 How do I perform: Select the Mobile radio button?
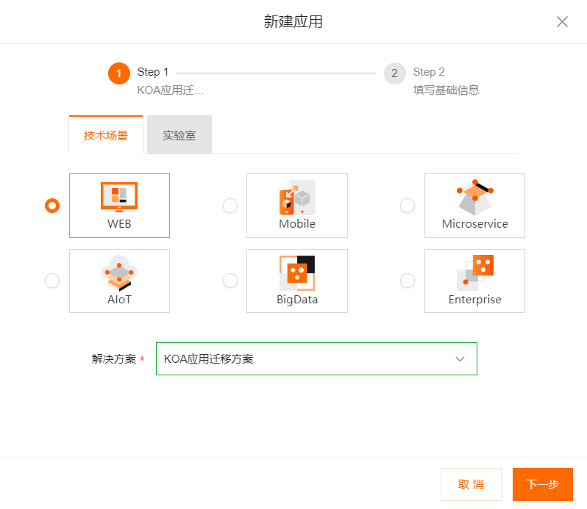pos(230,206)
